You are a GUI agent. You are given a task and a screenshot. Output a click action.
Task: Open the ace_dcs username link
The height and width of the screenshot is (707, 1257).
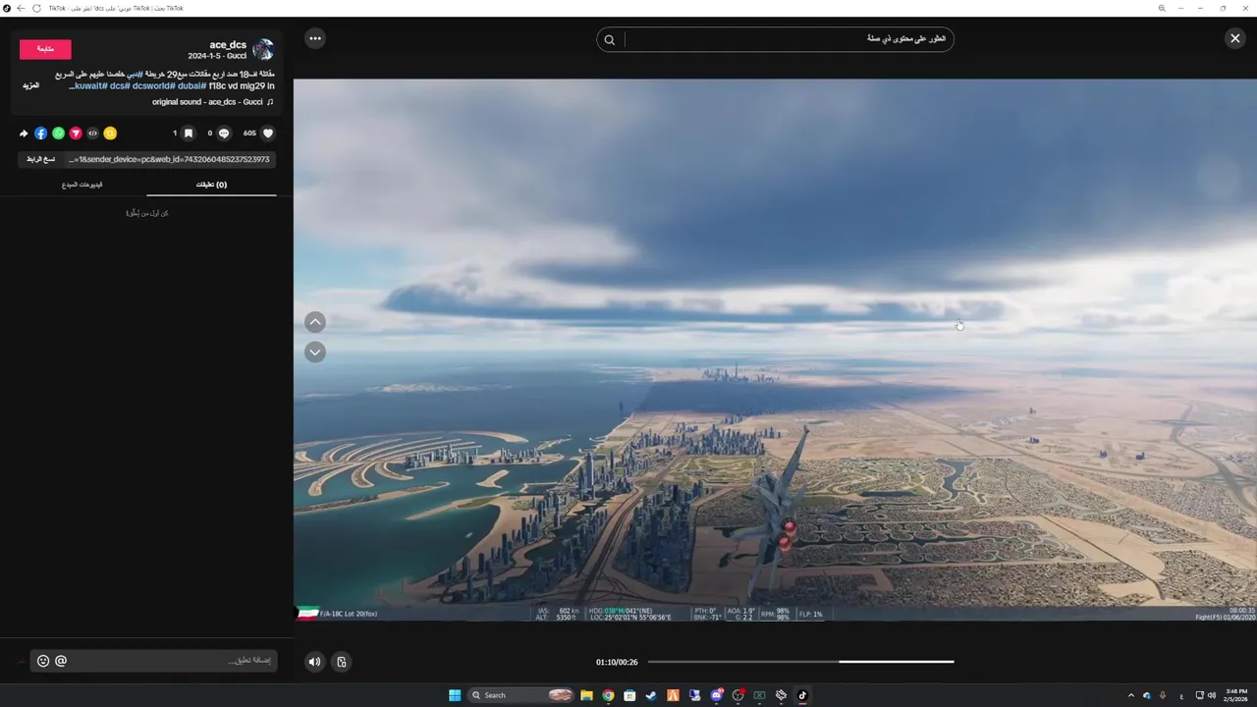pos(228,45)
